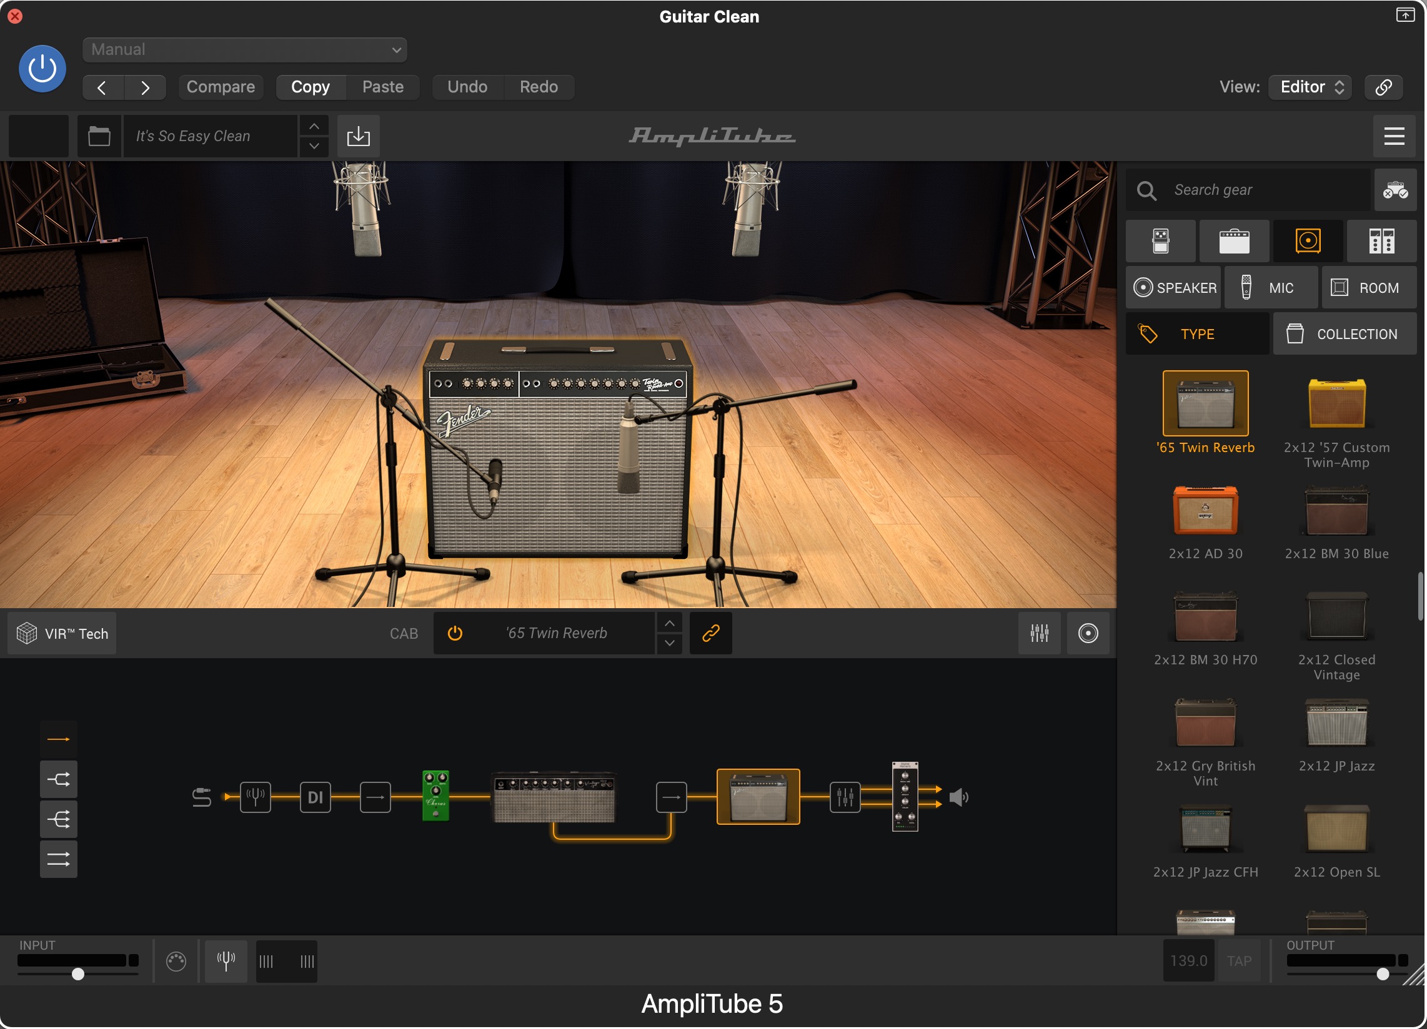Select the TYPE filter tab
The width and height of the screenshot is (1427, 1029).
(1197, 334)
